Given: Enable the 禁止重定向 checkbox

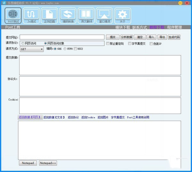Looking at the screenshot, I should (x=108, y=43).
